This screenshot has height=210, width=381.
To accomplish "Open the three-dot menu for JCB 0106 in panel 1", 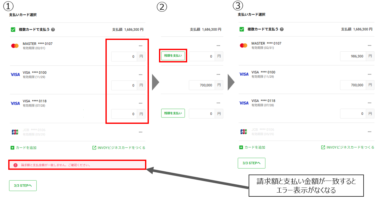I will 141,132.
